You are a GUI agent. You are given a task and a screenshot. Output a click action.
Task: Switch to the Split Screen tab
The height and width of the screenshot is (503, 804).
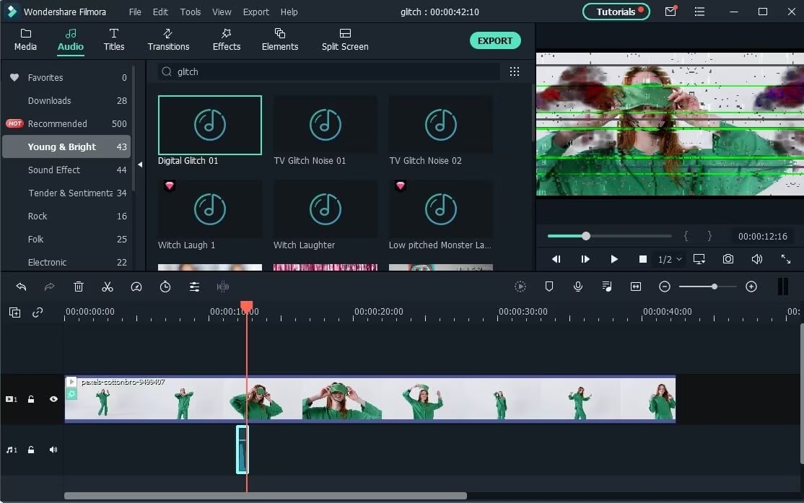345,40
